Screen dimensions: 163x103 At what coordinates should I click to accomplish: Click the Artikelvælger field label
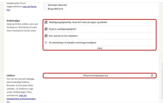(13, 21)
